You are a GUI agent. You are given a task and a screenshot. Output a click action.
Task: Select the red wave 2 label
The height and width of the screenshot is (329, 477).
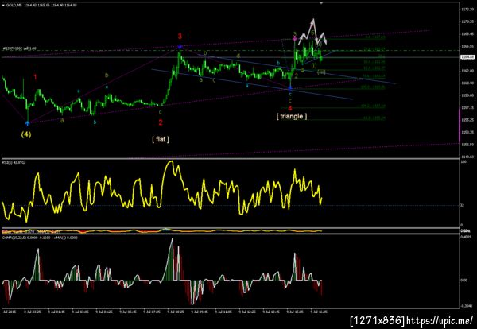[x=161, y=122]
